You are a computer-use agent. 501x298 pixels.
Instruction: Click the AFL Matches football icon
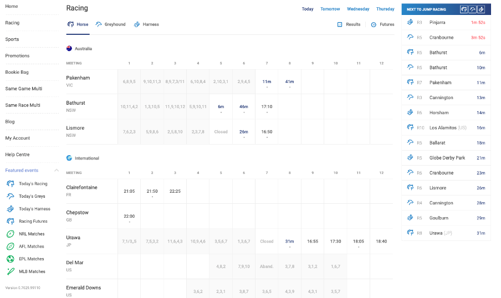point(11,246)
